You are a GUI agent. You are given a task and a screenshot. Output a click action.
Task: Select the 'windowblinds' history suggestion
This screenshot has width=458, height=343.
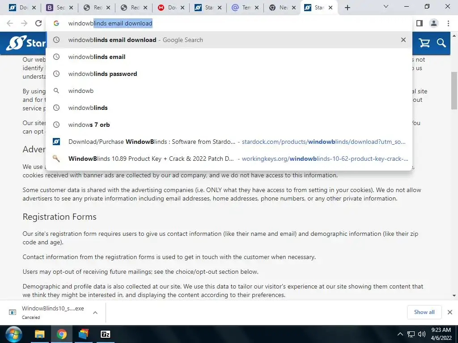click(229, 108)
